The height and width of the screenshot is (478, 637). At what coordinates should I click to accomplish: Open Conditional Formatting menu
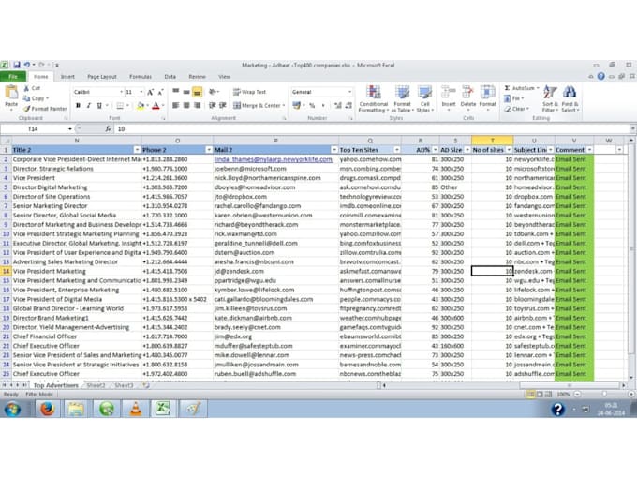click(x=374, y=98)
